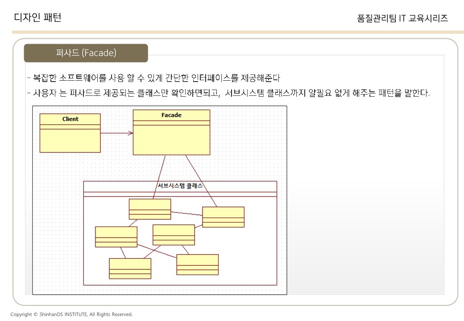Click the Facade class name label
The image size is (464, 321).
coord(171,115)
